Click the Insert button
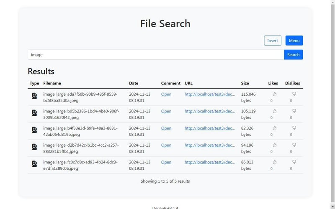335x209 pixels. (x=273, y=41)
